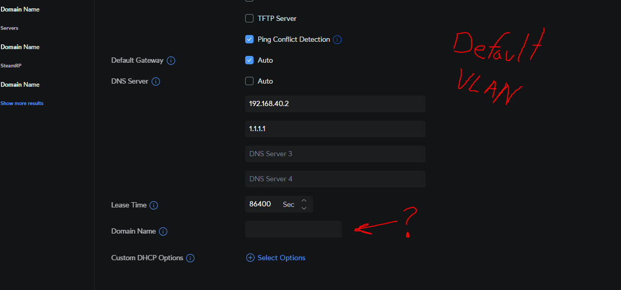The image size is (621, 290).
Task: Click the DNS Server 3 input field
Action: tap(335, 154)
